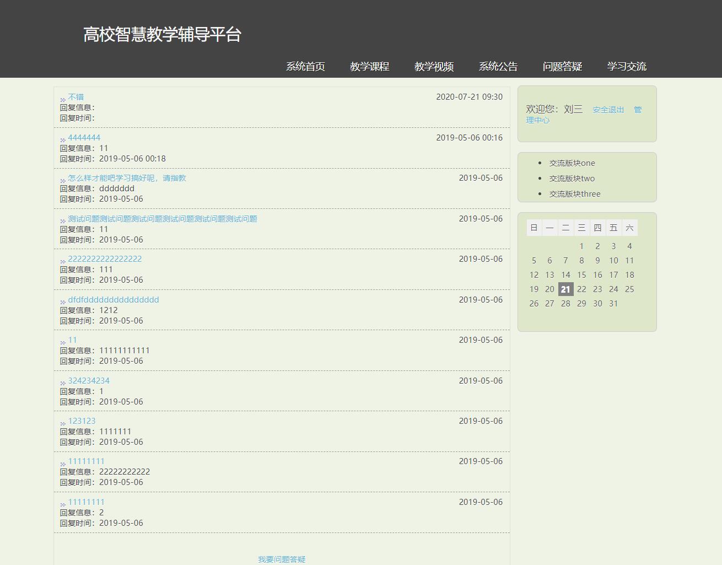722x565 pixels.
Task: Select date 21 in the calendar
Action: pos(565,289)
